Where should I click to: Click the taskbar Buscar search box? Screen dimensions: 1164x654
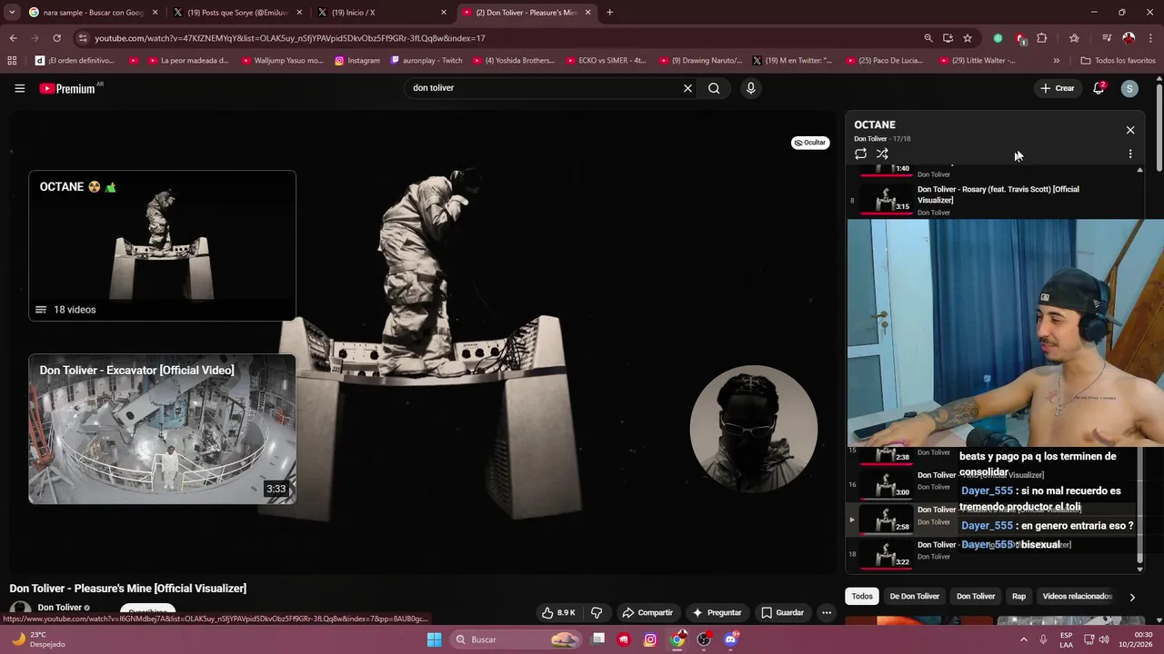517,639
